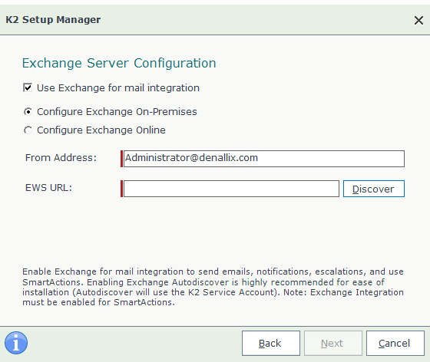Click the Discover button
This screenshot has width=430, height=362.
tap(374, 189)
